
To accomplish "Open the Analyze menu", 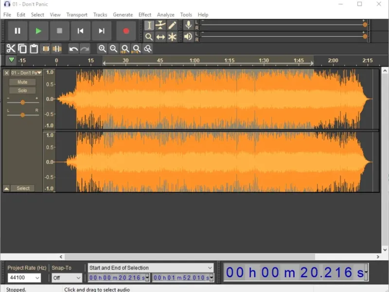I will click(x=165, y=15).
